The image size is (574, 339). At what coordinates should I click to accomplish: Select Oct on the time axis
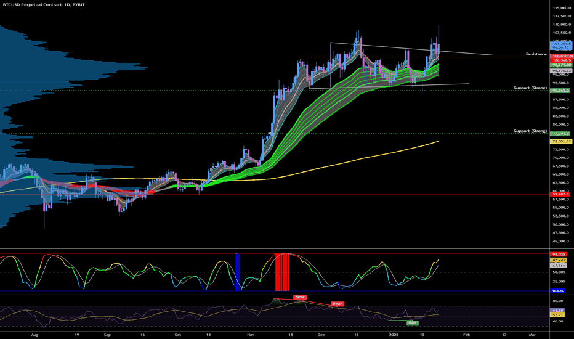[x=178, y=335]
